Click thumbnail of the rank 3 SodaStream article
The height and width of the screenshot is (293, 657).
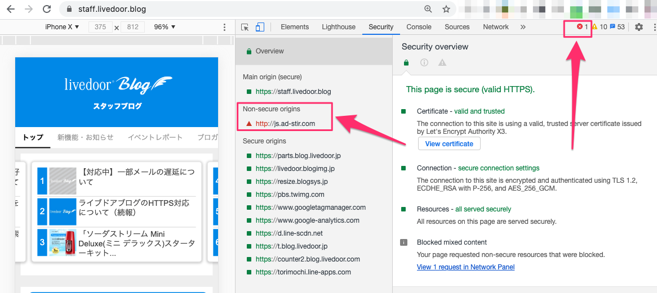pos(63,242)
